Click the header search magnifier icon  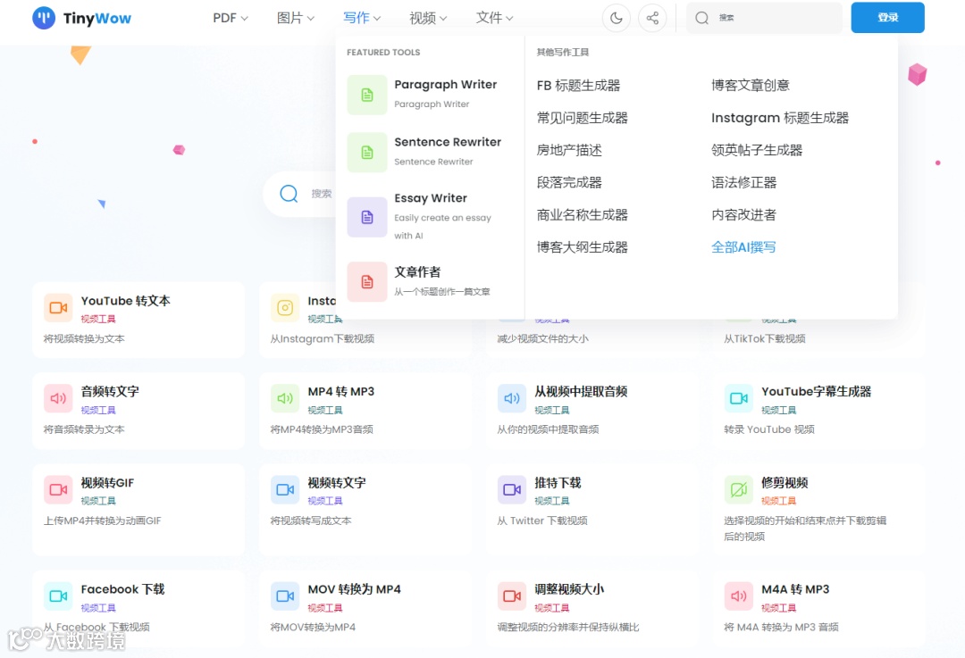point(701,18)
